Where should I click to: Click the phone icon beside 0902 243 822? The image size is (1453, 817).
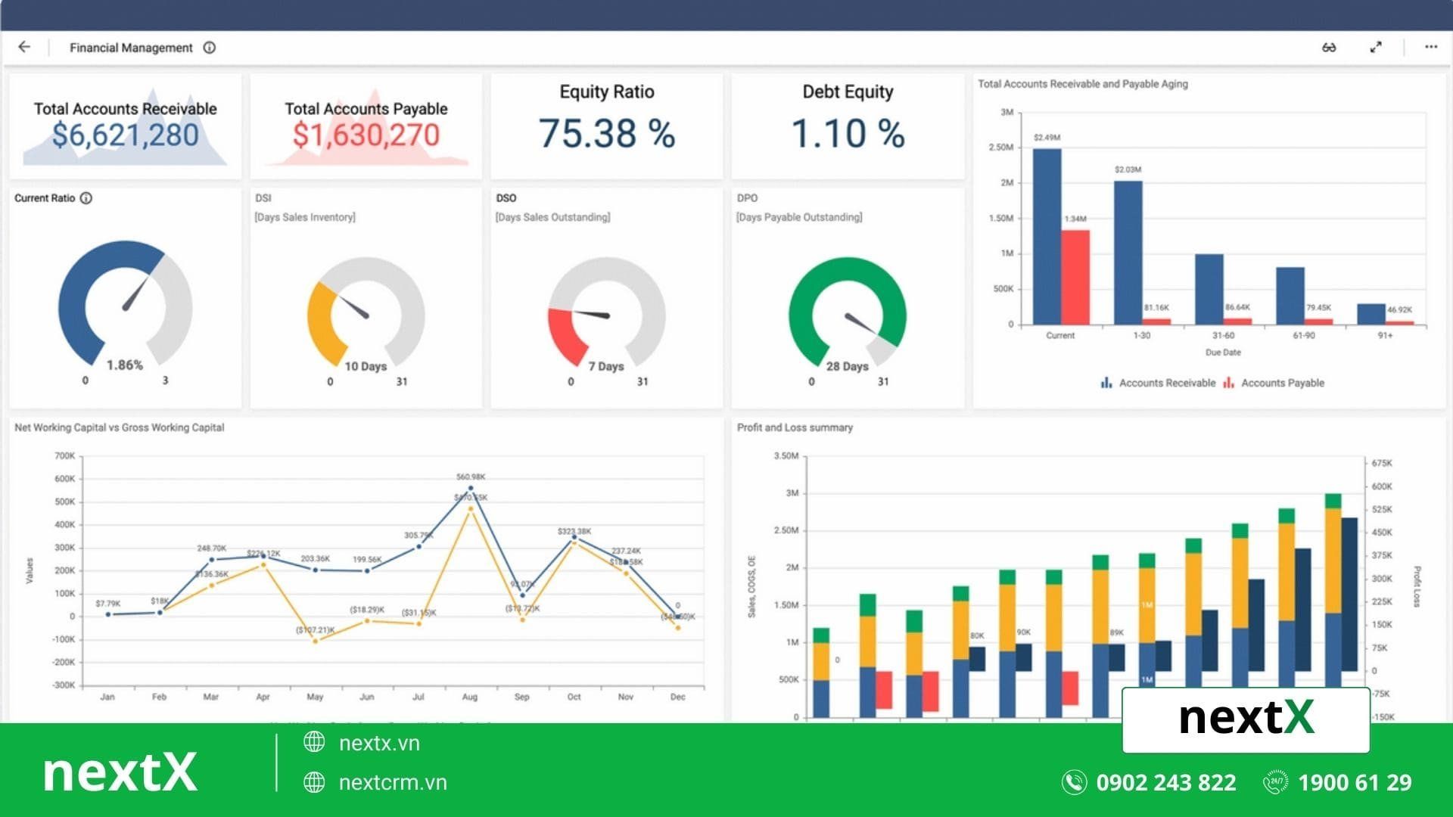tap(1074, 782)
